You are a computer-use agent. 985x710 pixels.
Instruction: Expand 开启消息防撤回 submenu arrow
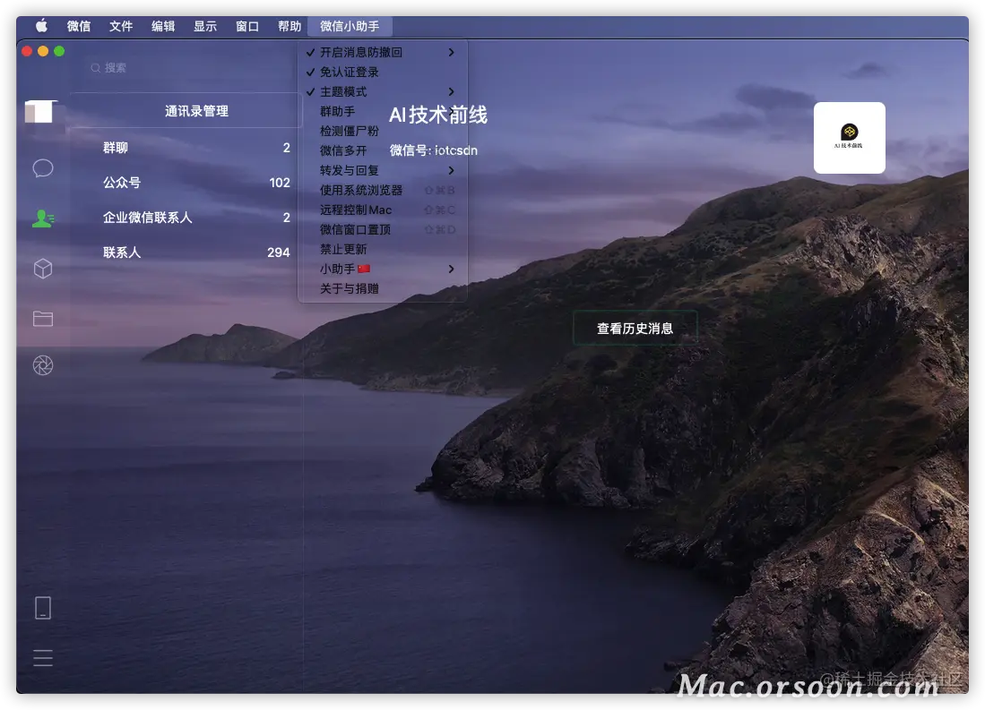[x=451, y=52]
